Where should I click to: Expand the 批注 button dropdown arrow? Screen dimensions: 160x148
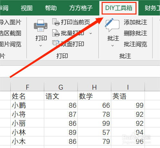113,45
